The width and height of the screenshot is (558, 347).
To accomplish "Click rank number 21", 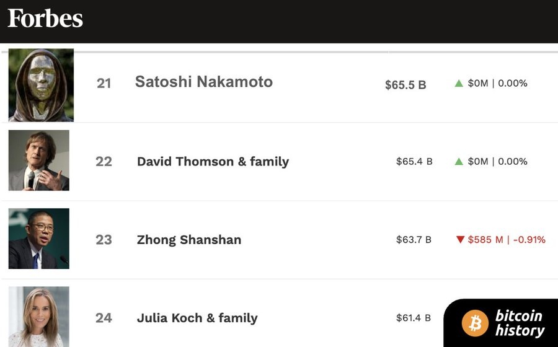I will coord(104,83).
